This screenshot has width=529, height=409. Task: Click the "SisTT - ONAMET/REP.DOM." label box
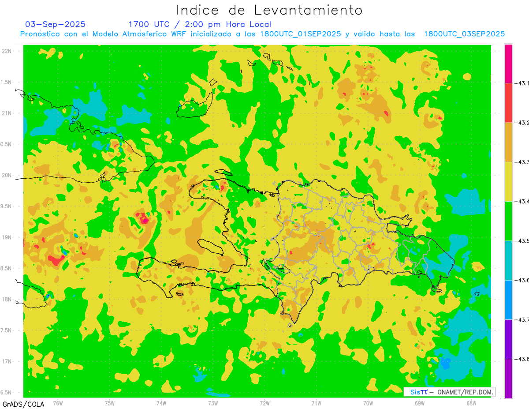pos(449,392)
